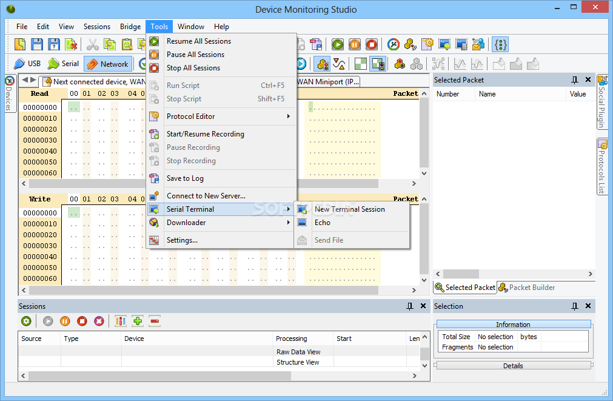The width and height of the screenshot is (613, 401).
Task: Click the red minus remove icon in Sessions
Action: tap(155, 321)
